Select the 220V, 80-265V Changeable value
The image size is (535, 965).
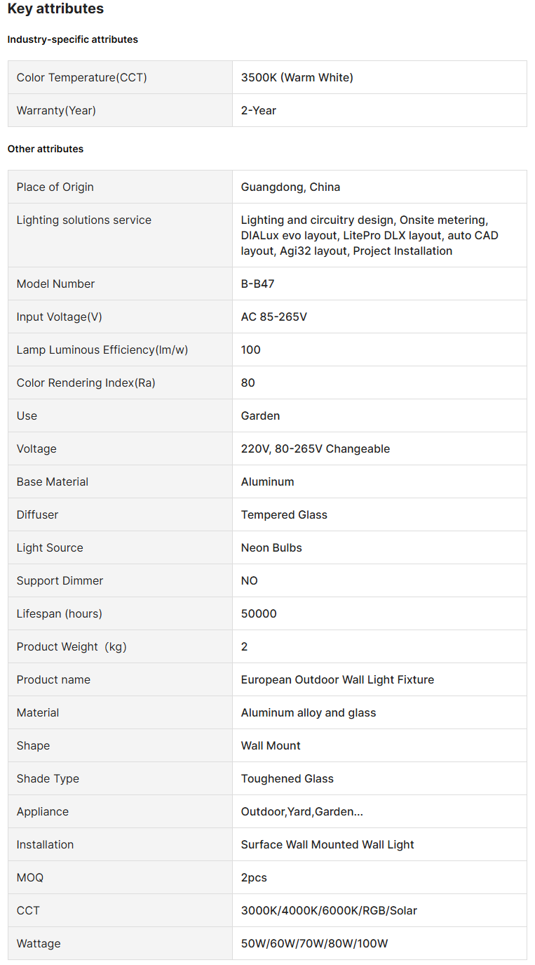tap(315, 448)
